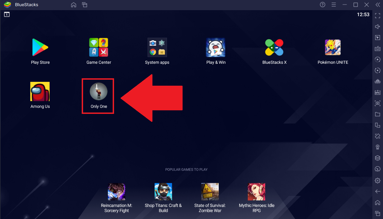Toggle the mouse cursor lock icon
Image resolution: width=383 pixels, height=219 pixels.
[x=378, y=38]
